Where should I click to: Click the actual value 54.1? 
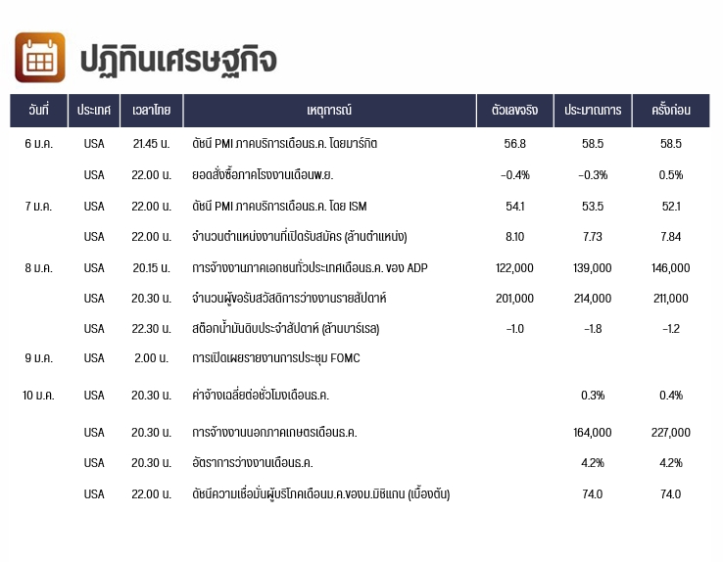[x=514, y=207]
